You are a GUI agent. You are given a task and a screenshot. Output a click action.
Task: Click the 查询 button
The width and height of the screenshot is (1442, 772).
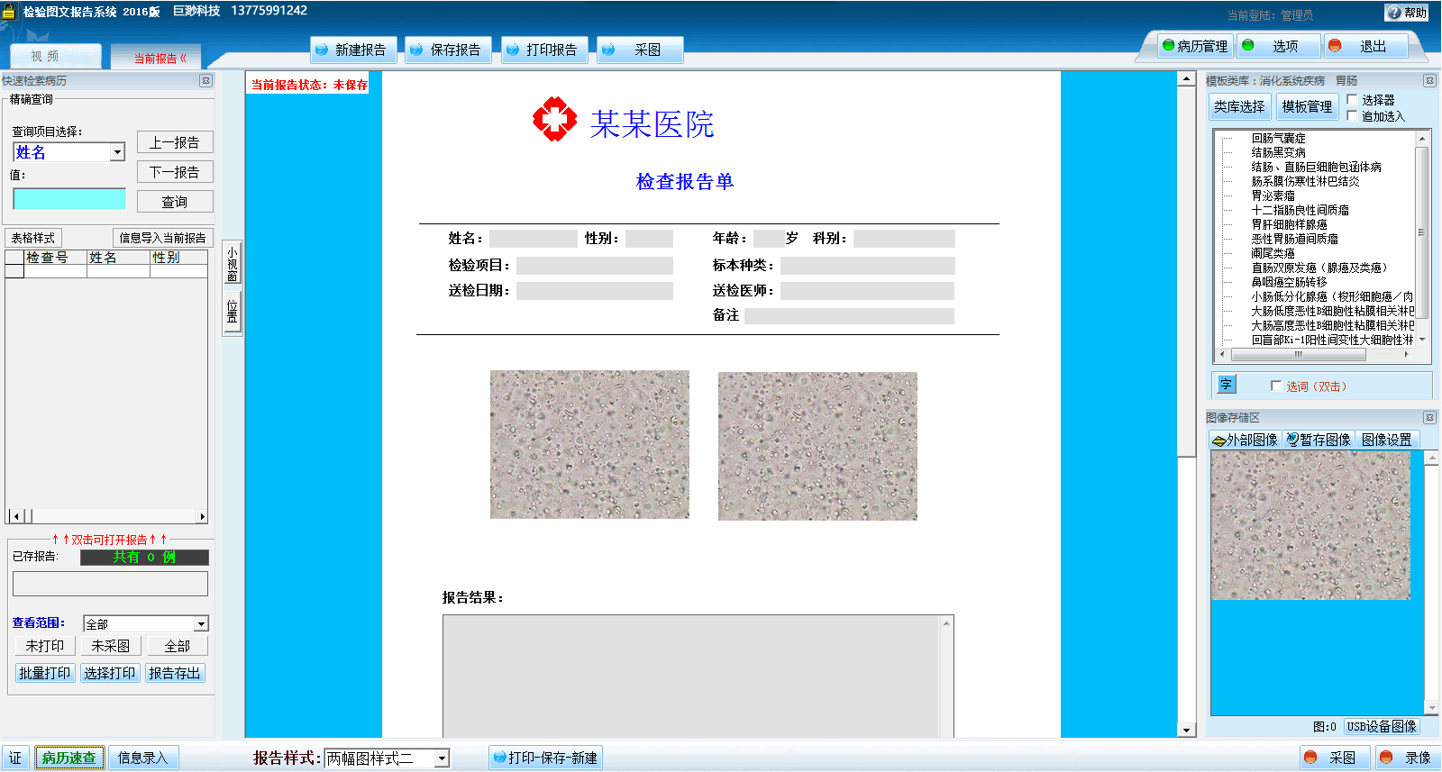pyautogui.click(x=175, y=202)
